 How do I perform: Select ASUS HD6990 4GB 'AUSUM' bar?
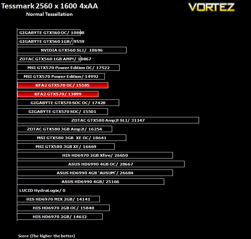95,173
